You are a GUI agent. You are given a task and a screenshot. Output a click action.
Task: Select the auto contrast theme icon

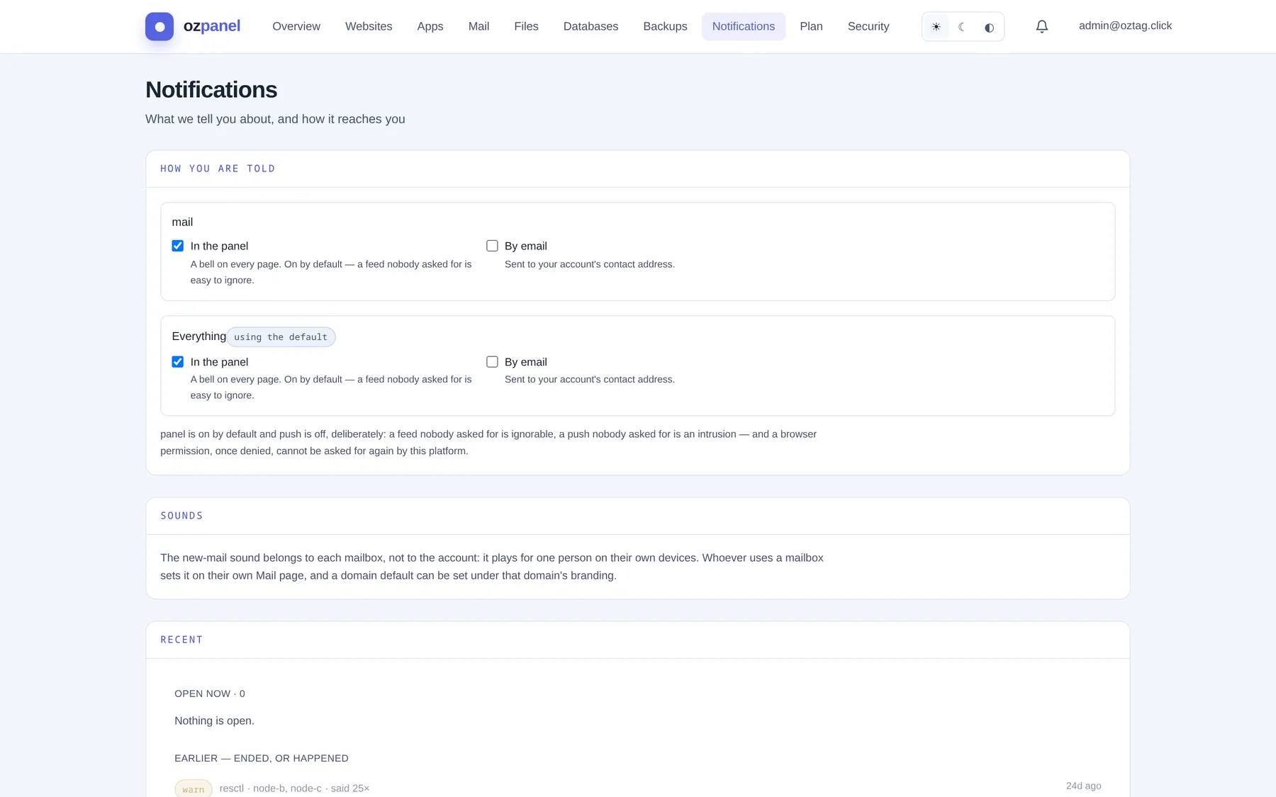[989, 27]
